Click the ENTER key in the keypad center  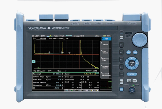point(132,63)
